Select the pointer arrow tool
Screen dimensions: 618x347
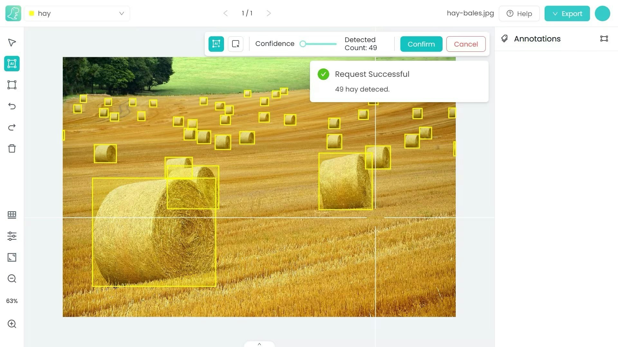pyautogui.click(x=12, y=42)
